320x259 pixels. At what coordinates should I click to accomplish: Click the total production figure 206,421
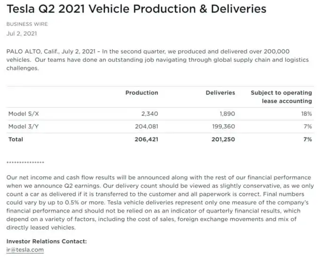pos(146,139)
